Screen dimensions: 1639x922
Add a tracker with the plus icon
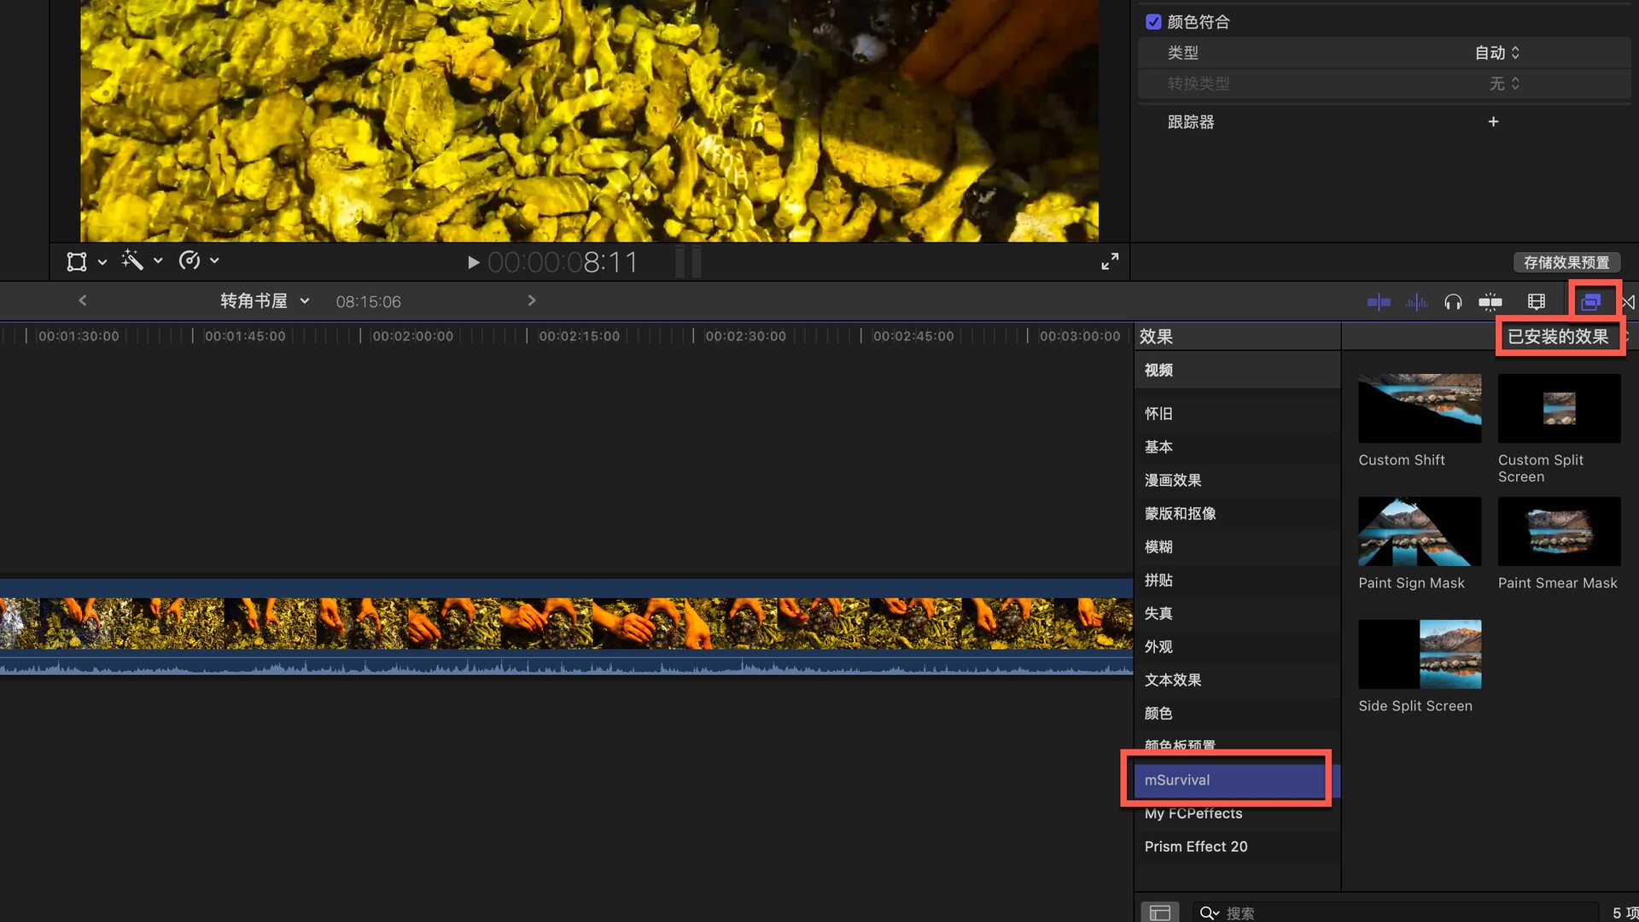(x=1493, y=121)
